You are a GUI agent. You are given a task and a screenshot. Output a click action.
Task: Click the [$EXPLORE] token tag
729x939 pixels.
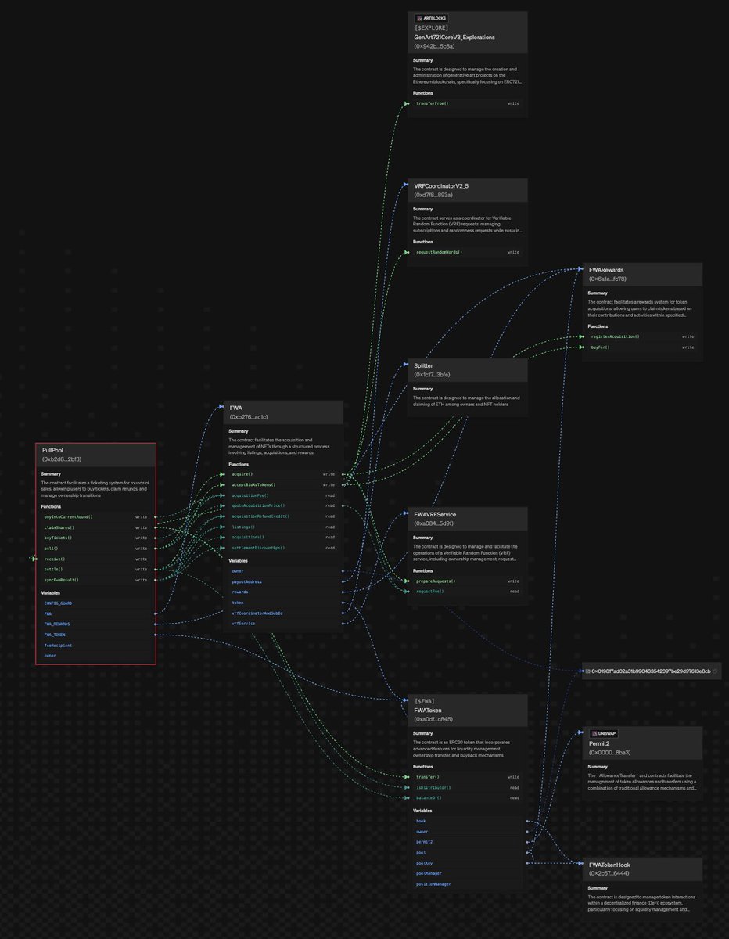pyautogui.click(x=430, y=27)
